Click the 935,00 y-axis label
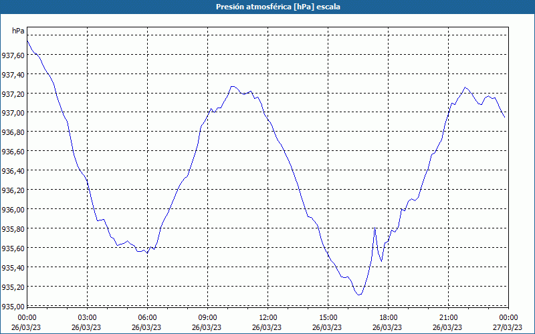The image size is (535, 334). click(x=13, y=307)
